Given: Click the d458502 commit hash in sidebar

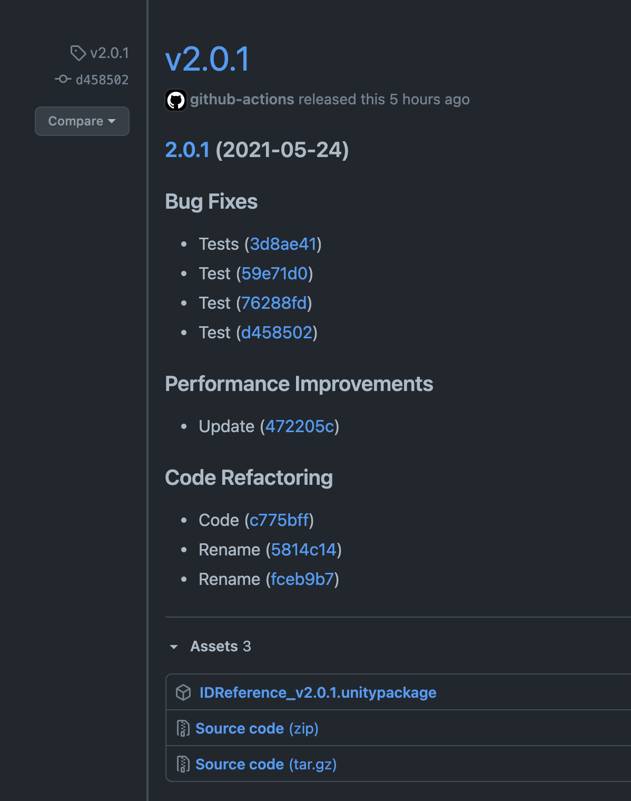Looking at the screenshot, I should (102, 80).
